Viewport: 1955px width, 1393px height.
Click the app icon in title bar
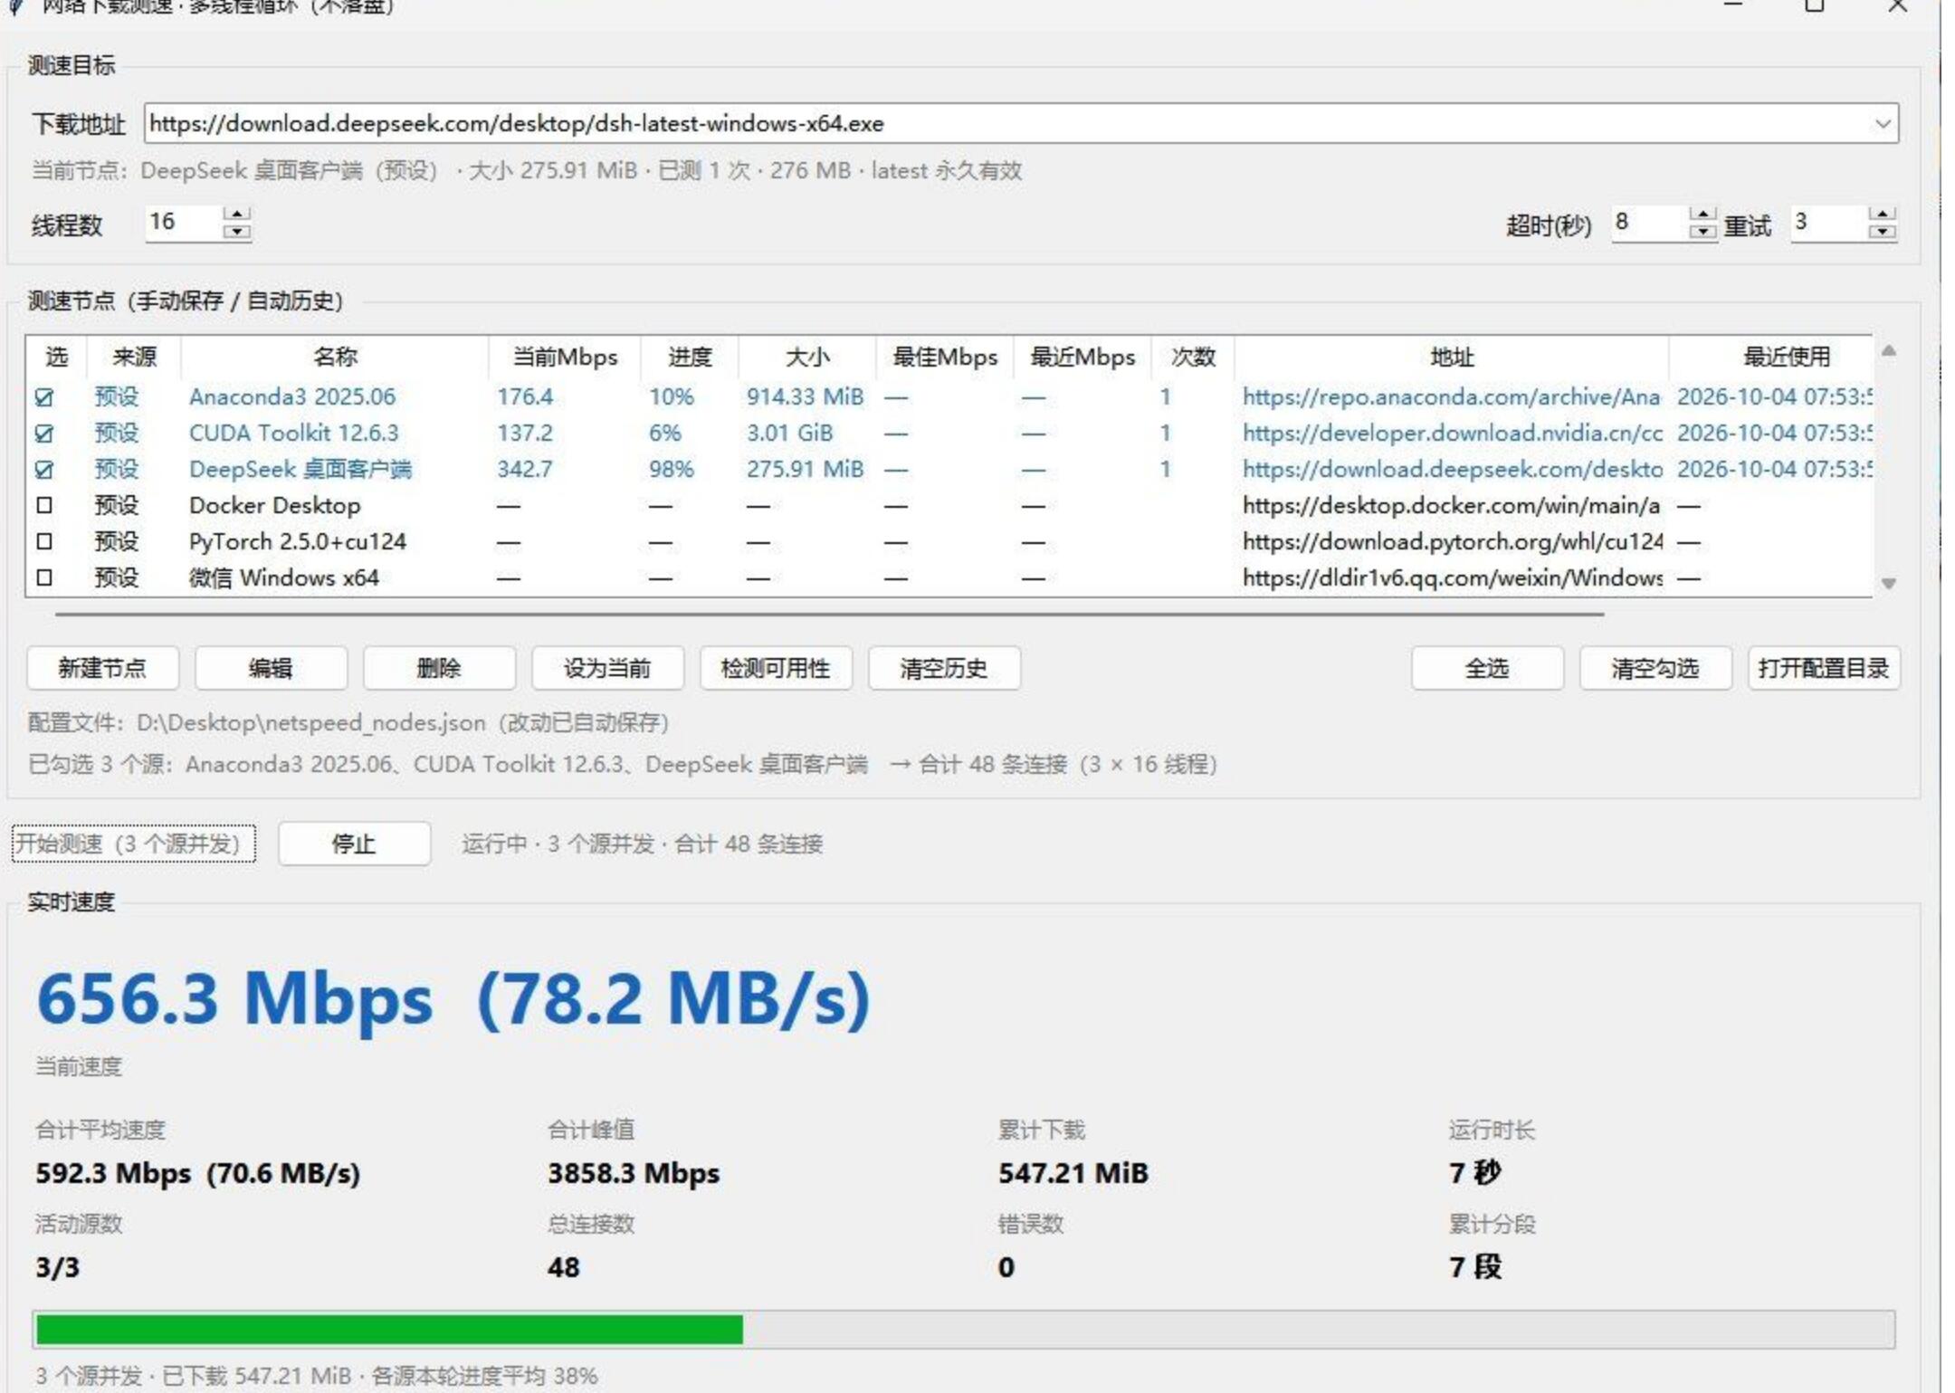15,6
